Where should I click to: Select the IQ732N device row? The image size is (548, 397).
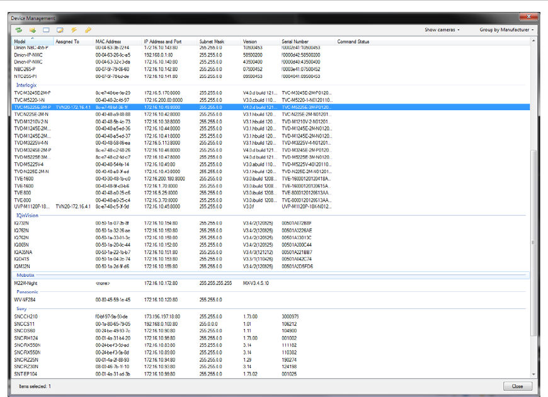[271, 223]
